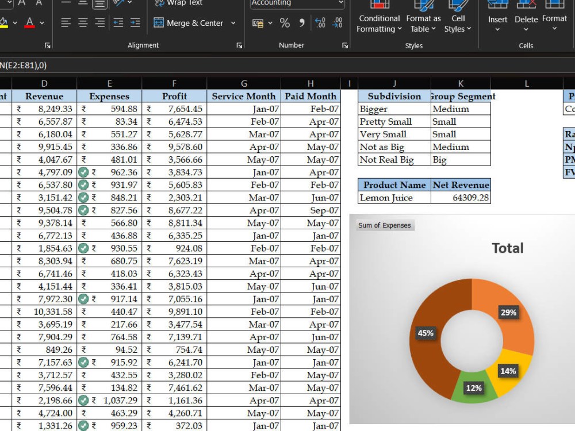Open the Number format dialog launcher
This screenshot has width=575, height=431.
345,45
